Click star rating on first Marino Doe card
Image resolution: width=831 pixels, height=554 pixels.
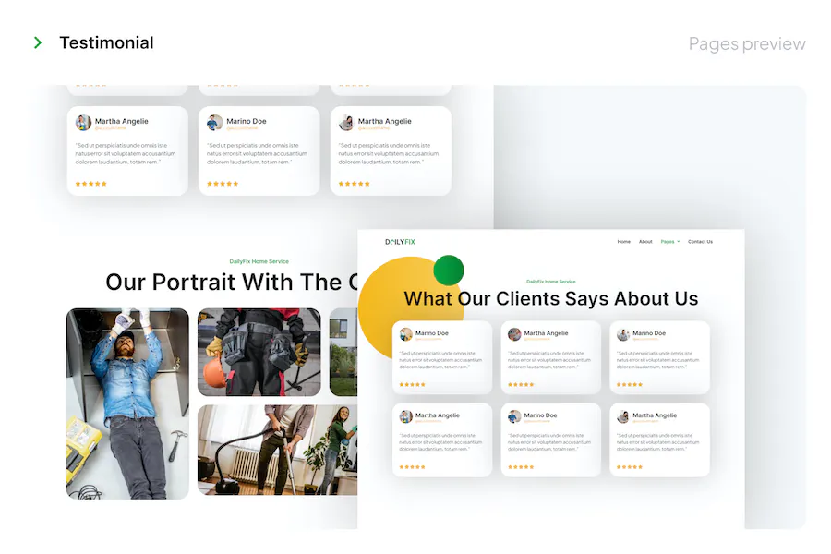(413, 384)
